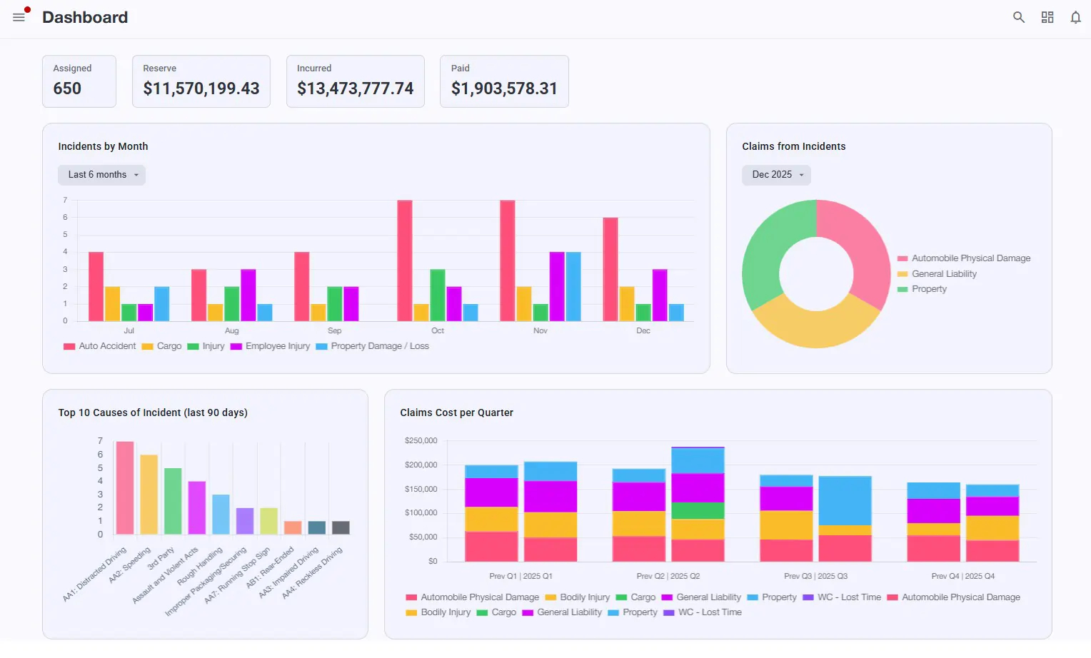Toggle first-row Property legend in Claims Cost

point(772,597)
